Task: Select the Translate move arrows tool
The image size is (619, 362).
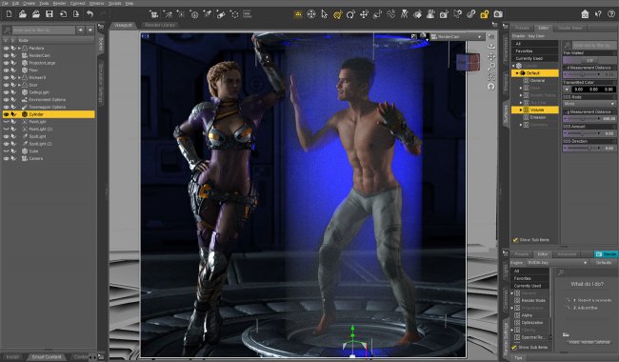Action: click(x=364, y=14)
